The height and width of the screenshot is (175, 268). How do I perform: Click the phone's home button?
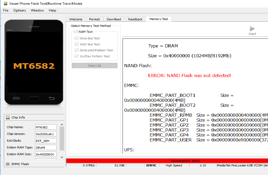coord(34,98)
